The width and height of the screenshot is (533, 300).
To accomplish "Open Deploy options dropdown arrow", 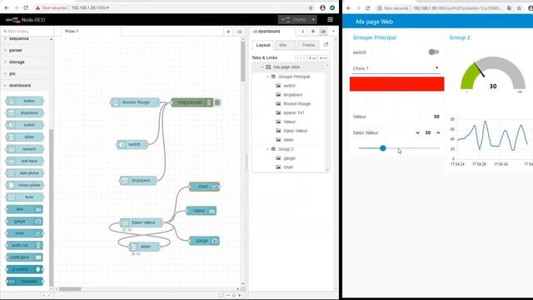I will [x=313, y=20].
